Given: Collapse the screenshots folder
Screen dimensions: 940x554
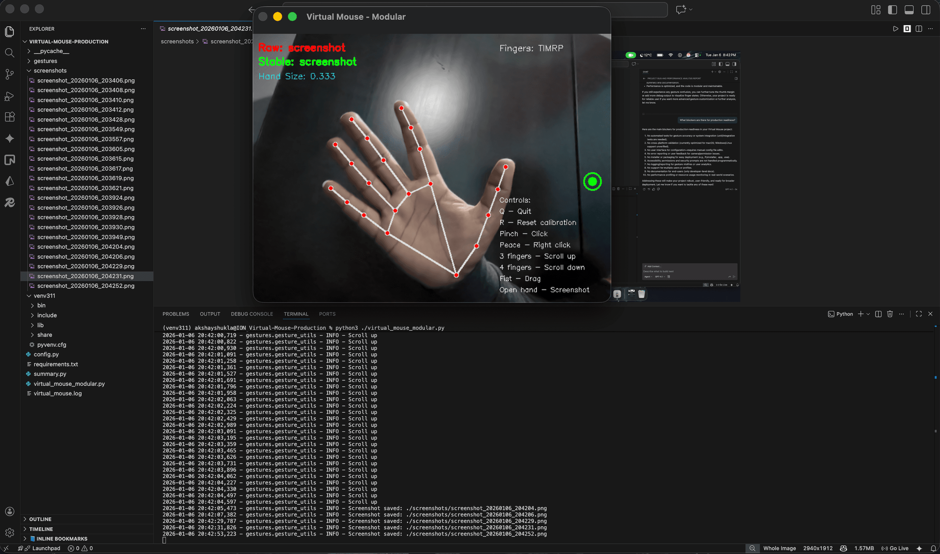Looking at the screenshot, I should click(50, 70).
